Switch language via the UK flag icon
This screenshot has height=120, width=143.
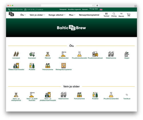(x=101, y=10)
